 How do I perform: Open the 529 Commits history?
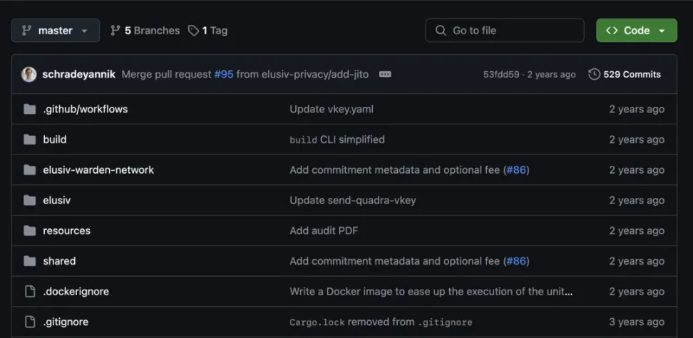(631, 75)
